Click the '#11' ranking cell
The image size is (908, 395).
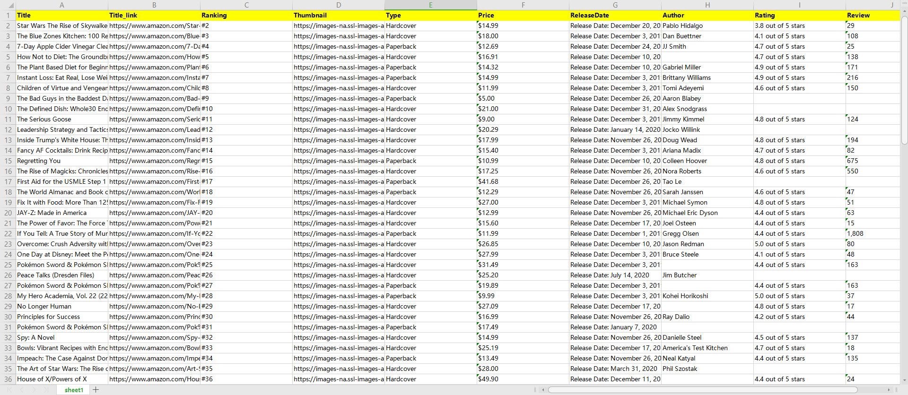pos(246,119)
